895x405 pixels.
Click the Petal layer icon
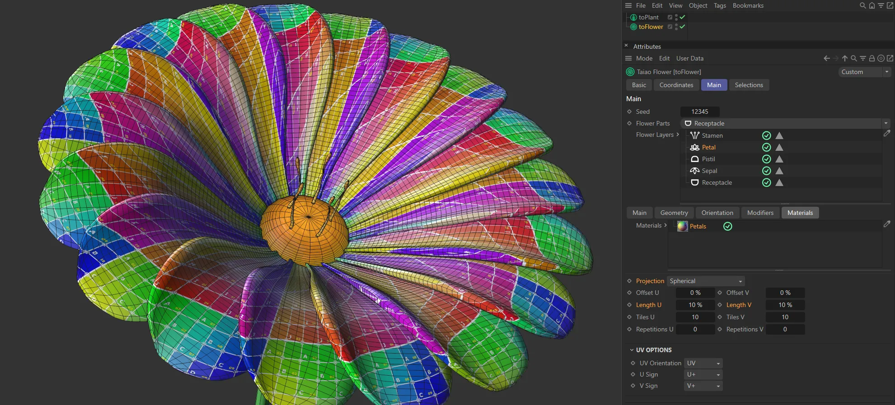(695, 147)
